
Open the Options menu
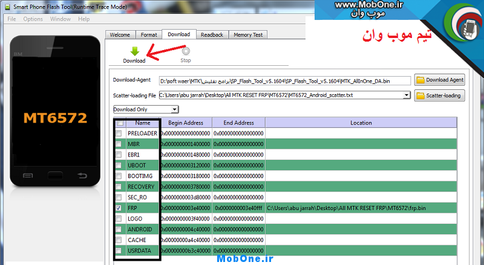click(33, 19)
